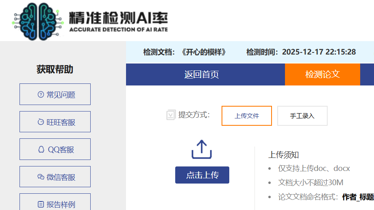Click the 精准检测AI率 site title text
The height and width of the screenshot is (210, 374).
pyautogui.click(x=118, y=17)
